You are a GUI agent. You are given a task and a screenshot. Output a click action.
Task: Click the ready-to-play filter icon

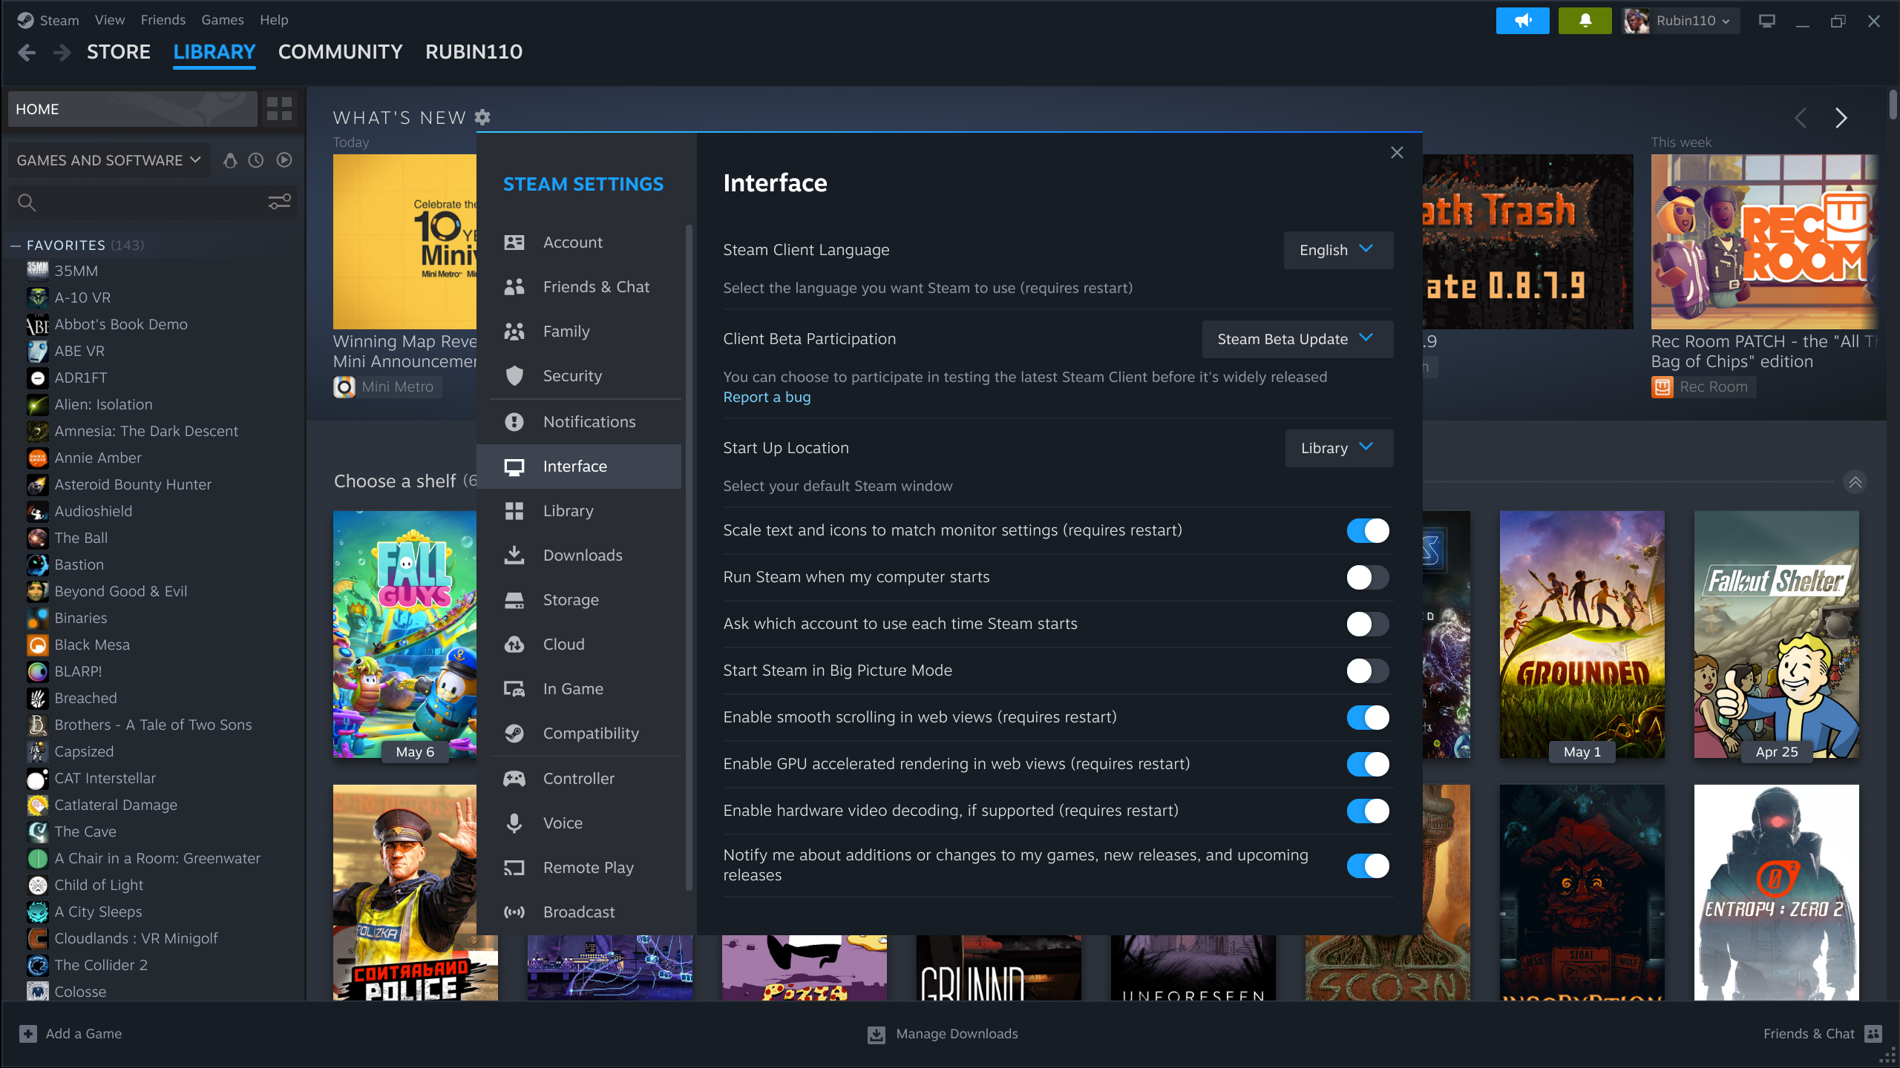(x=284, y=160)
